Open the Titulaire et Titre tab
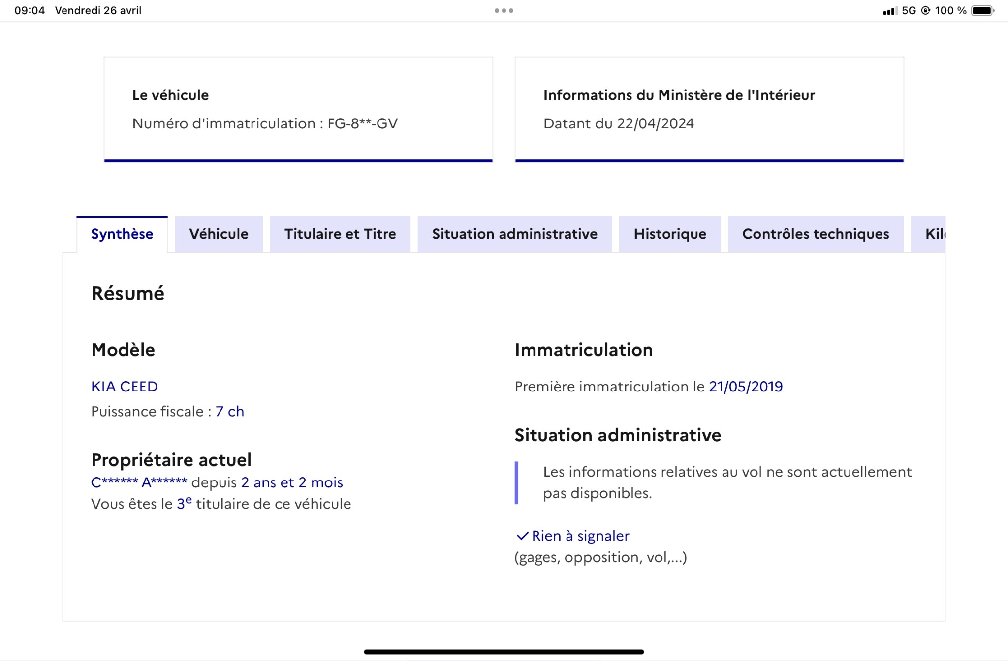The image size is (1008, 661). 340,234
